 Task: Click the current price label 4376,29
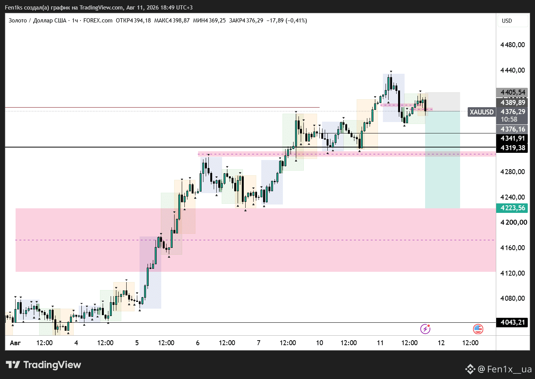pyautogui.click(x=512, y=112)
